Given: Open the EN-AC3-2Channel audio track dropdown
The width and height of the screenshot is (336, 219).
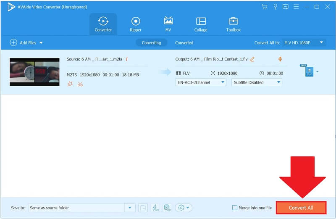Looking at the screenshot, I should coord(201,82).
